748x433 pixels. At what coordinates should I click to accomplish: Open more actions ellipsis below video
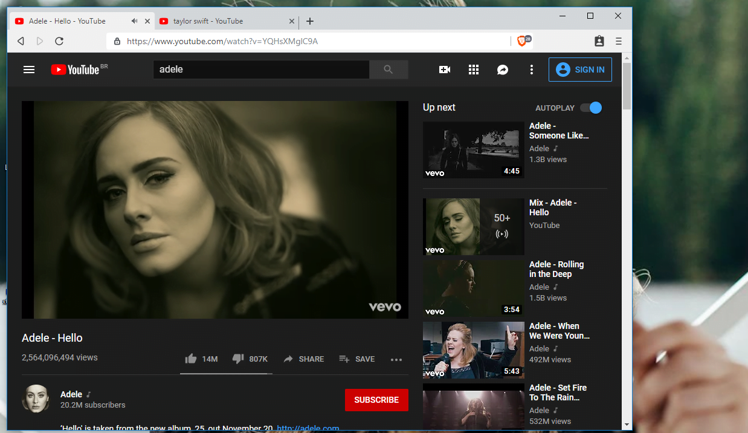point(396,359)
